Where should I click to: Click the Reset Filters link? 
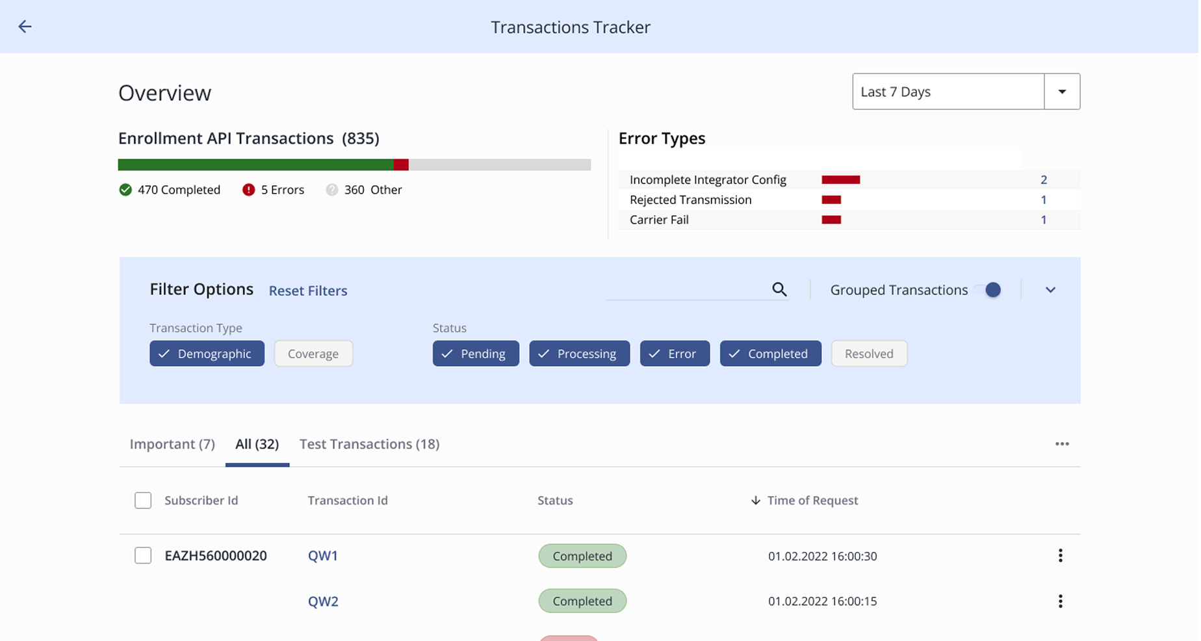pos(308,291)
